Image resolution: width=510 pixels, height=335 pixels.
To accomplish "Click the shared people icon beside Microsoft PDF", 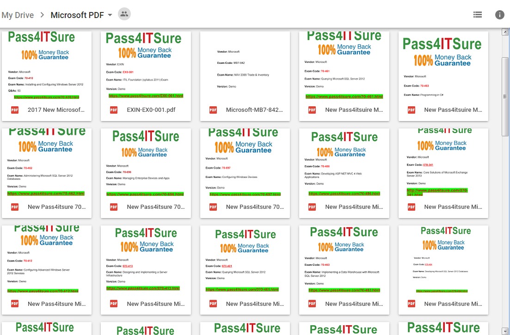I will tap(124, 14).
